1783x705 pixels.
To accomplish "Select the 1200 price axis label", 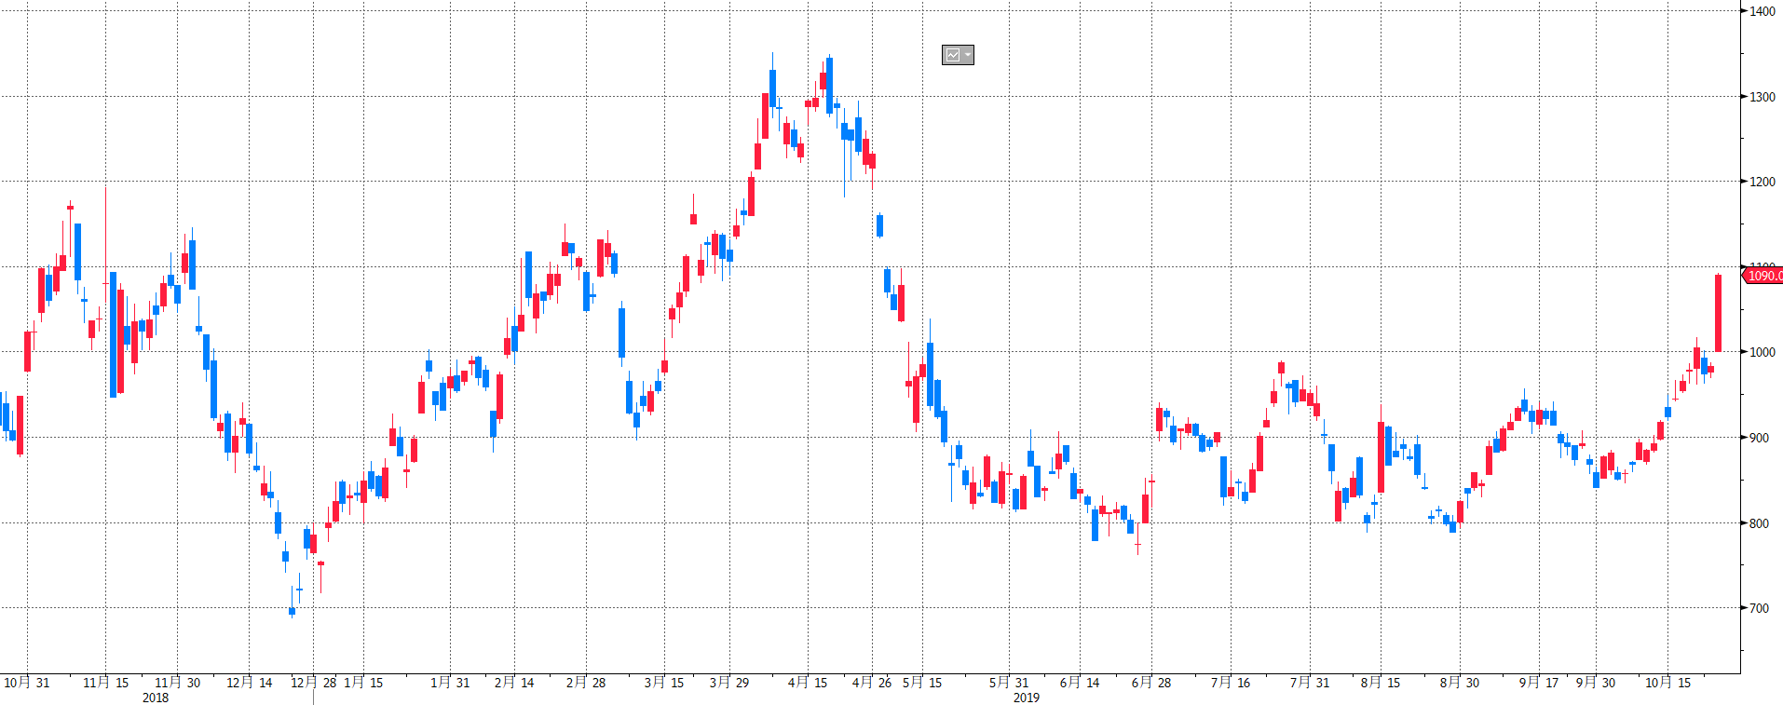I will point(1762,182).
